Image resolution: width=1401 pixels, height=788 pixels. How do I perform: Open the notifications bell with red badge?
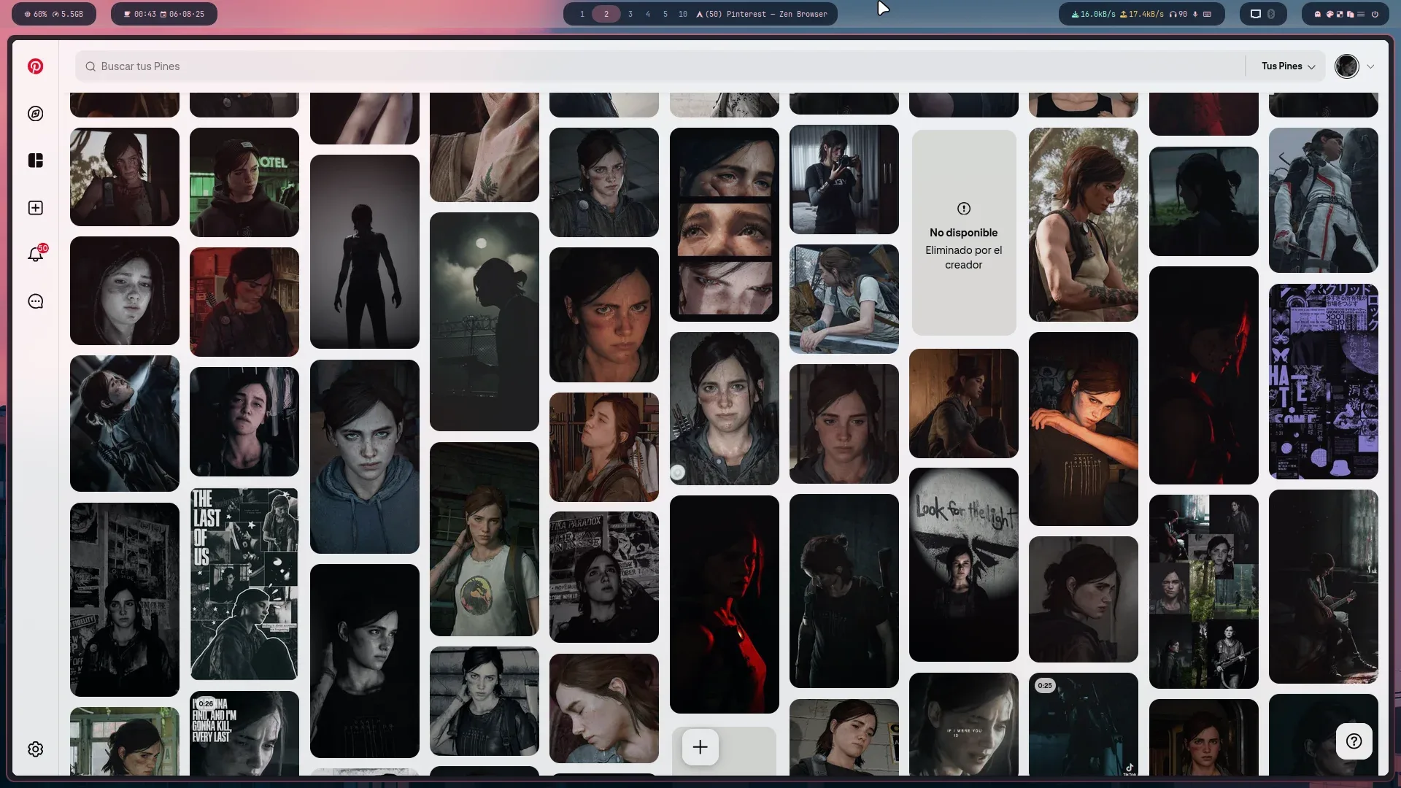point(36,254)
